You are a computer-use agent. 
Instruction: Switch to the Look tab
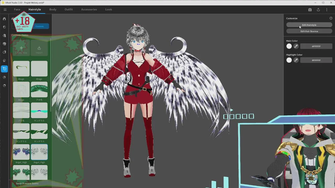pos(109,9)
